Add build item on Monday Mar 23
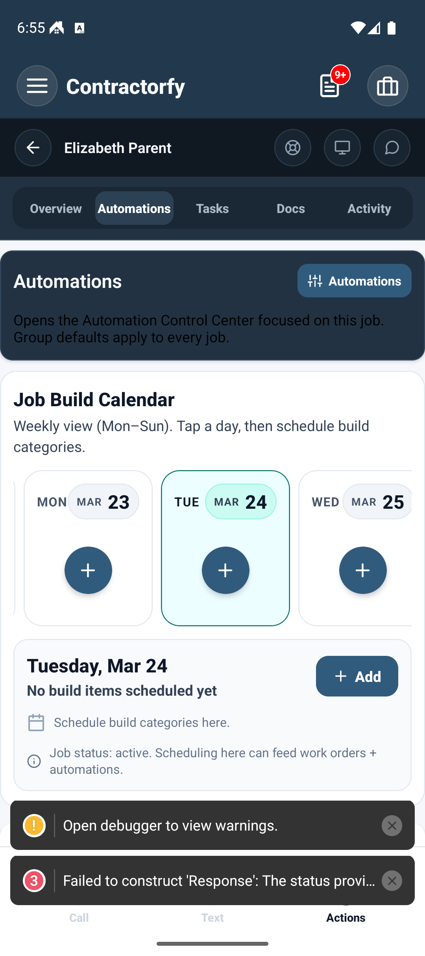This screenshot has width=425, height=956. tap(88, 570)
